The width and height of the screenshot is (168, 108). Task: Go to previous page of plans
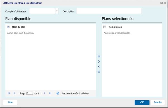click(14, 93)
